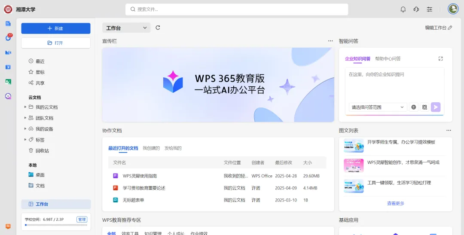Image resolution: width=464 pixels, height=235 pixels.
Task: Open the documents icon in left rail
Action: [8, 24]
